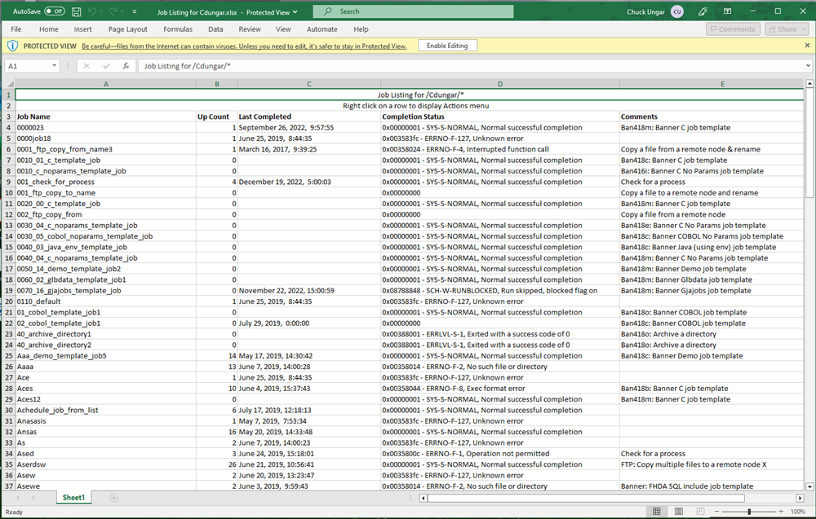Click the Chuck Ungar account avatar
The height and width of the screenshot is (519, 816).
coord(677,11)
